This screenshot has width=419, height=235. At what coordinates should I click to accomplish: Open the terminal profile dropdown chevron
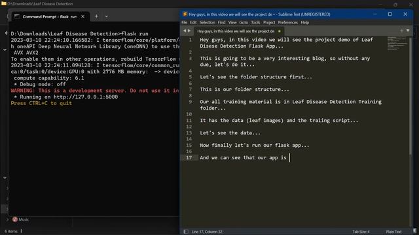coord(106,16)
